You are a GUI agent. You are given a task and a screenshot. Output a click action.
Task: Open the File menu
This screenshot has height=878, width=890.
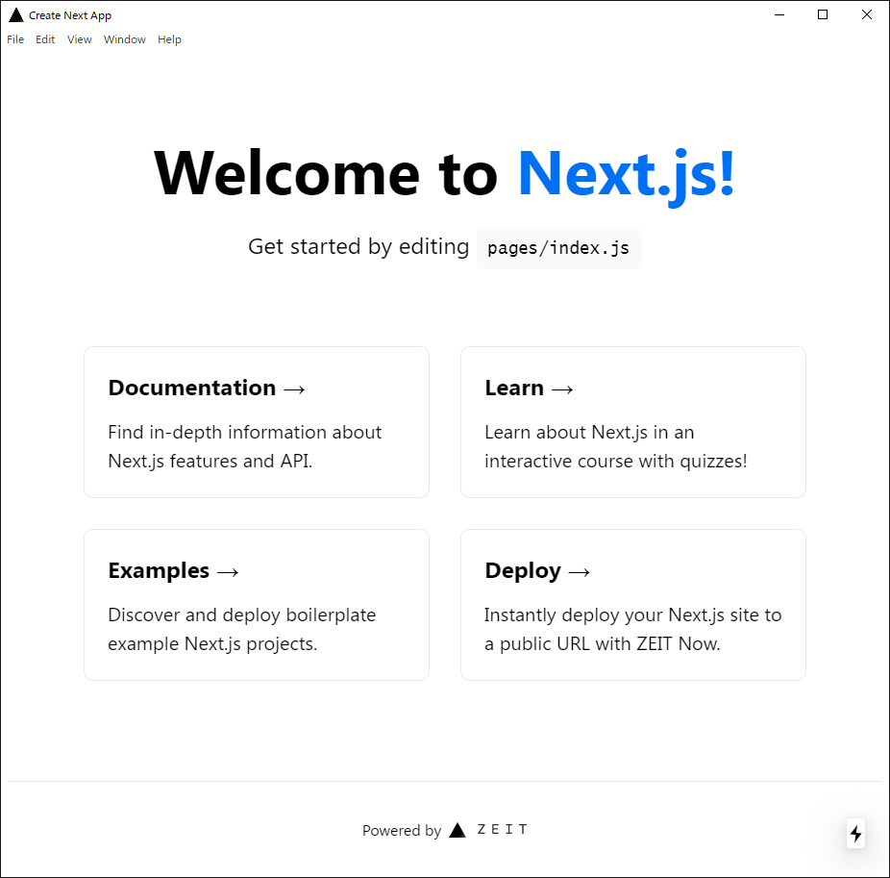tap(15, 39)
